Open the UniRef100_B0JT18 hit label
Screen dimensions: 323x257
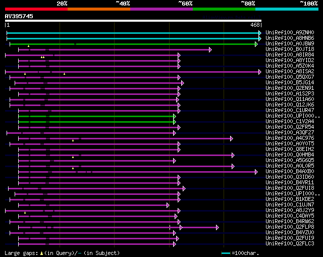pos(290,49)
